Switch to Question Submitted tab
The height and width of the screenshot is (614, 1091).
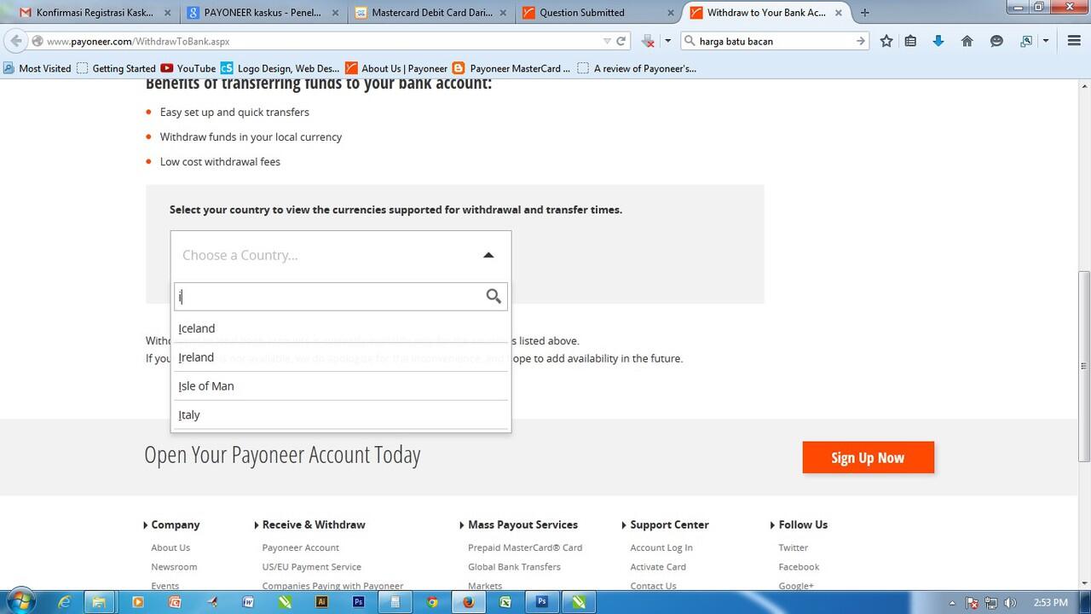tap(597, 13)
